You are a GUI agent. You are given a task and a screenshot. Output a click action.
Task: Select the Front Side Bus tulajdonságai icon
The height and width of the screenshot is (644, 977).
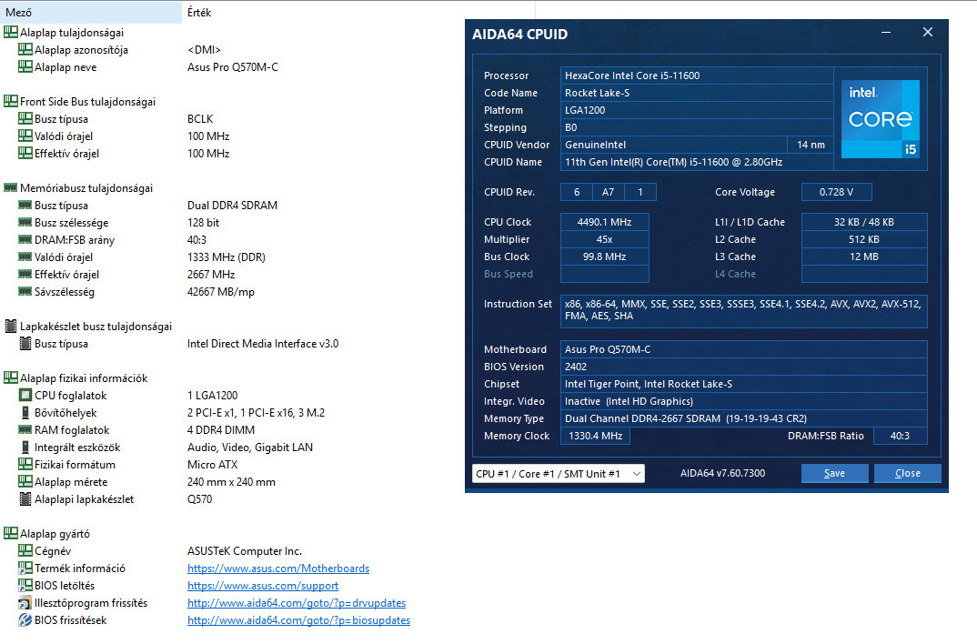(11, 101)
